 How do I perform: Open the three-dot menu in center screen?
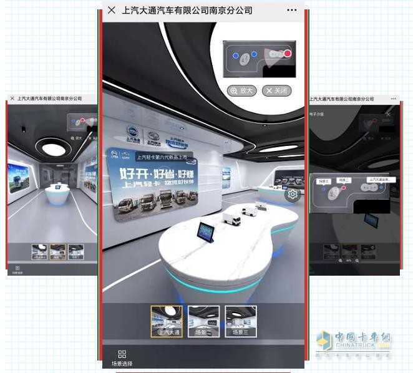point(292,10)
